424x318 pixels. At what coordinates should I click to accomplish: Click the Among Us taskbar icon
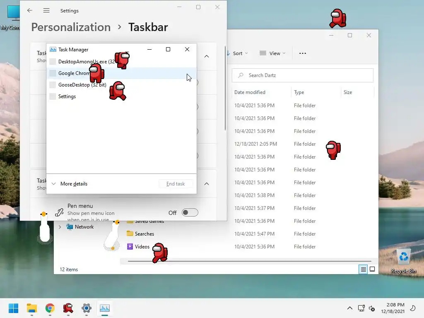[x=68, y=308]
